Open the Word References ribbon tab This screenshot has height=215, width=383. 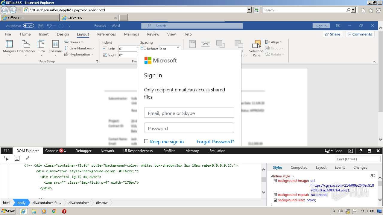[x=107, y=34]
